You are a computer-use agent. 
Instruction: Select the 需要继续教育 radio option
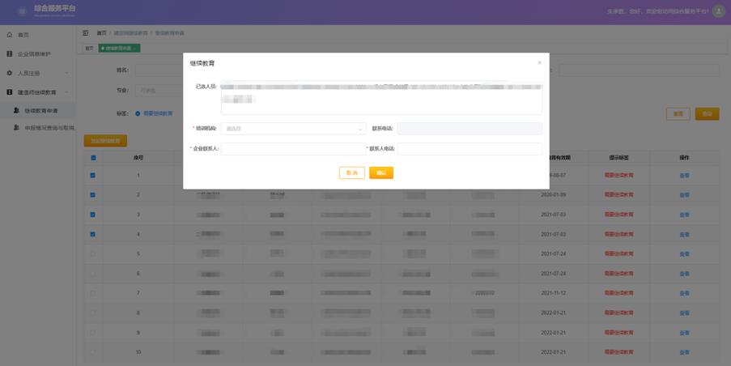[138, 113]
